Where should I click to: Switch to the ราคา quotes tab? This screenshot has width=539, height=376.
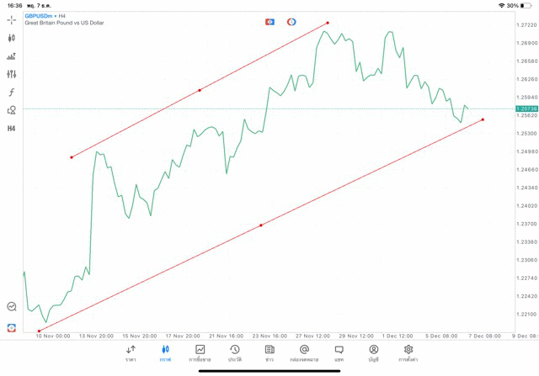131,352
